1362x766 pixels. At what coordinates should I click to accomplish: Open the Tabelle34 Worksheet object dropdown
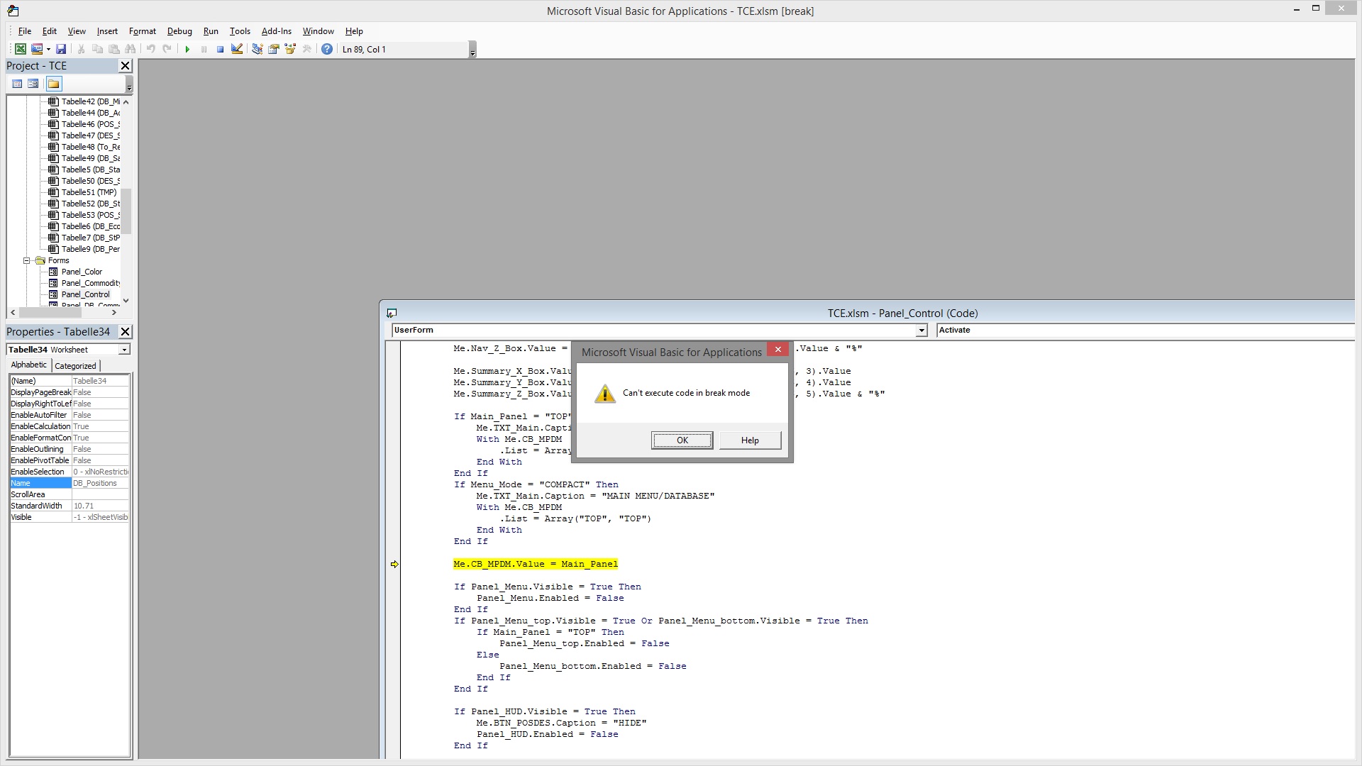124,350
